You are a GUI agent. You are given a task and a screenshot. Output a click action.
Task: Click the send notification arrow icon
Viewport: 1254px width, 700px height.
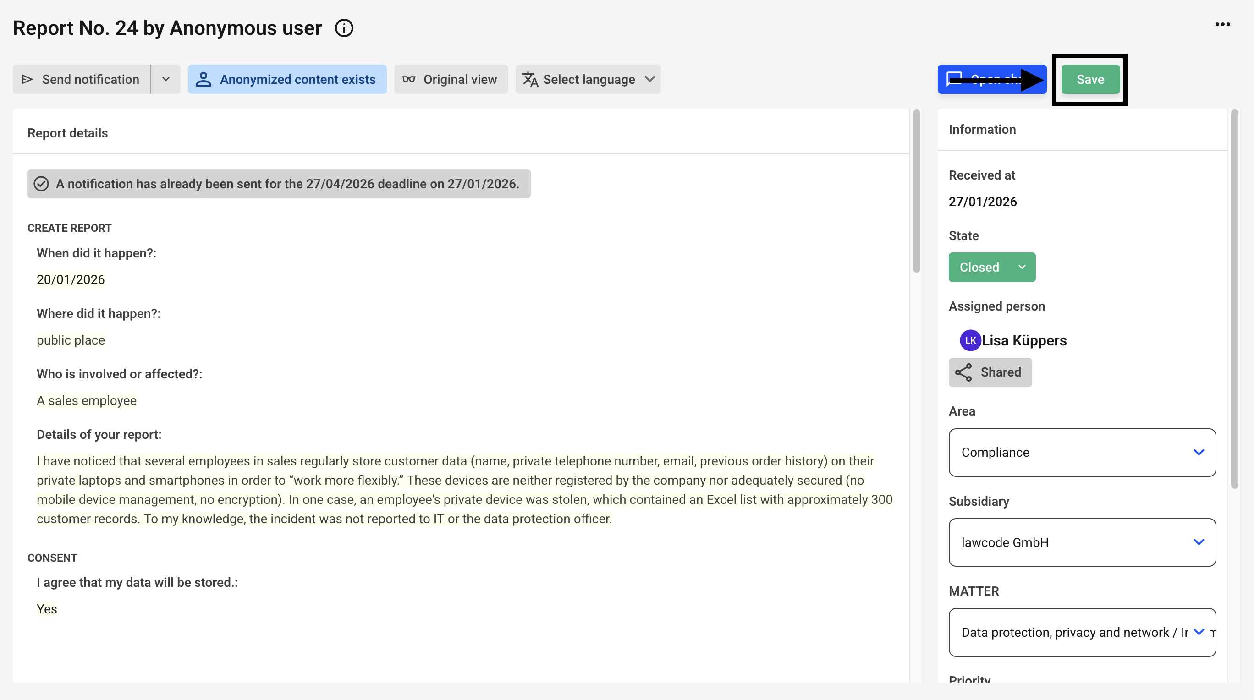point(28,79)
